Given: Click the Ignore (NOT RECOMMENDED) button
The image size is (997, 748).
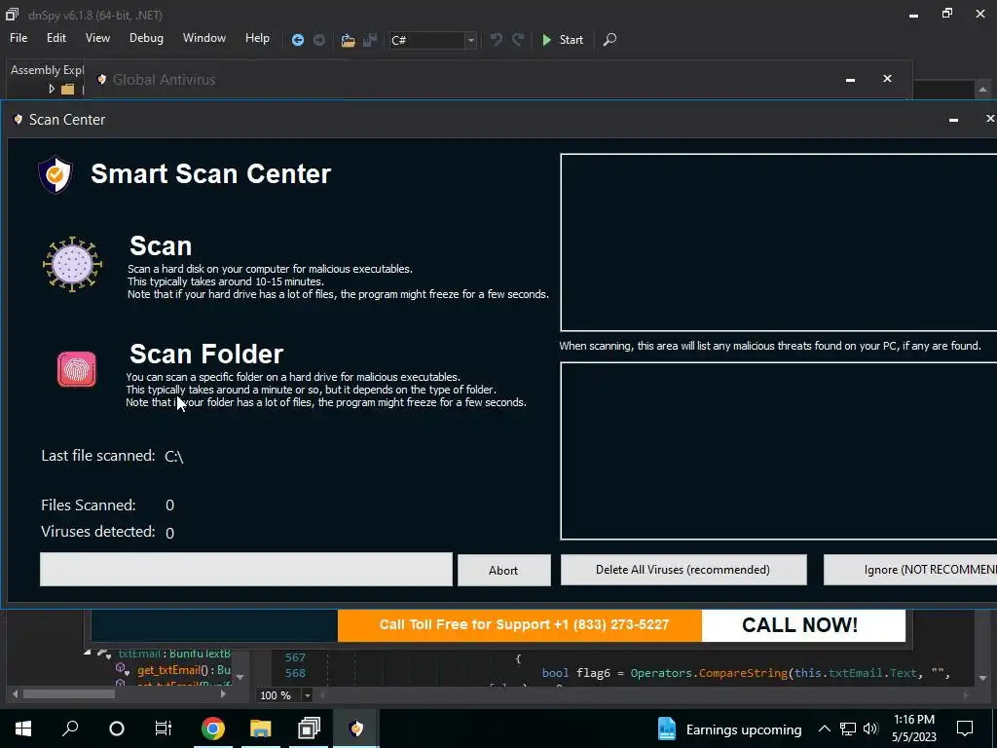Looking at the screenshot, I should [x=910, y=569].
